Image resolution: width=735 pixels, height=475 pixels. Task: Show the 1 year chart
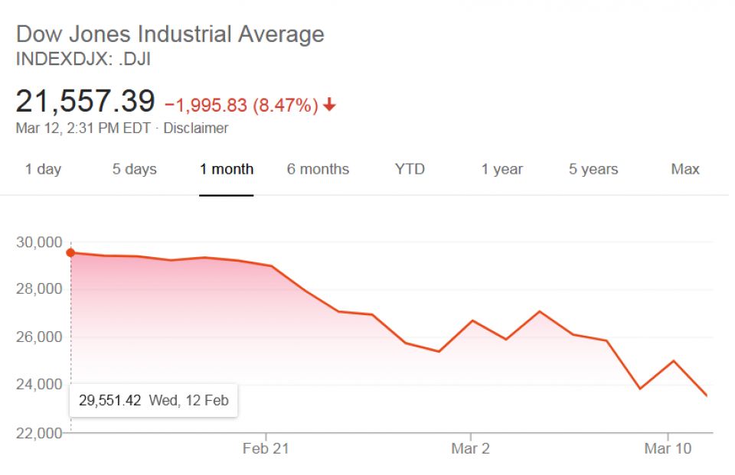click(x=501, y=170)
